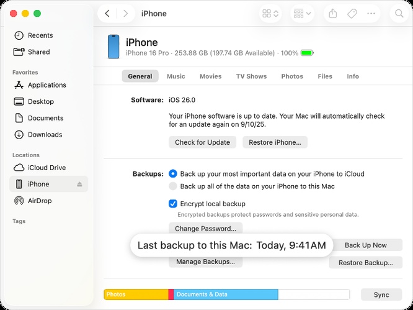Viewport: 413px width, 310px height.
Task: Open the More actions ellipsis menu
Action: 371,14
